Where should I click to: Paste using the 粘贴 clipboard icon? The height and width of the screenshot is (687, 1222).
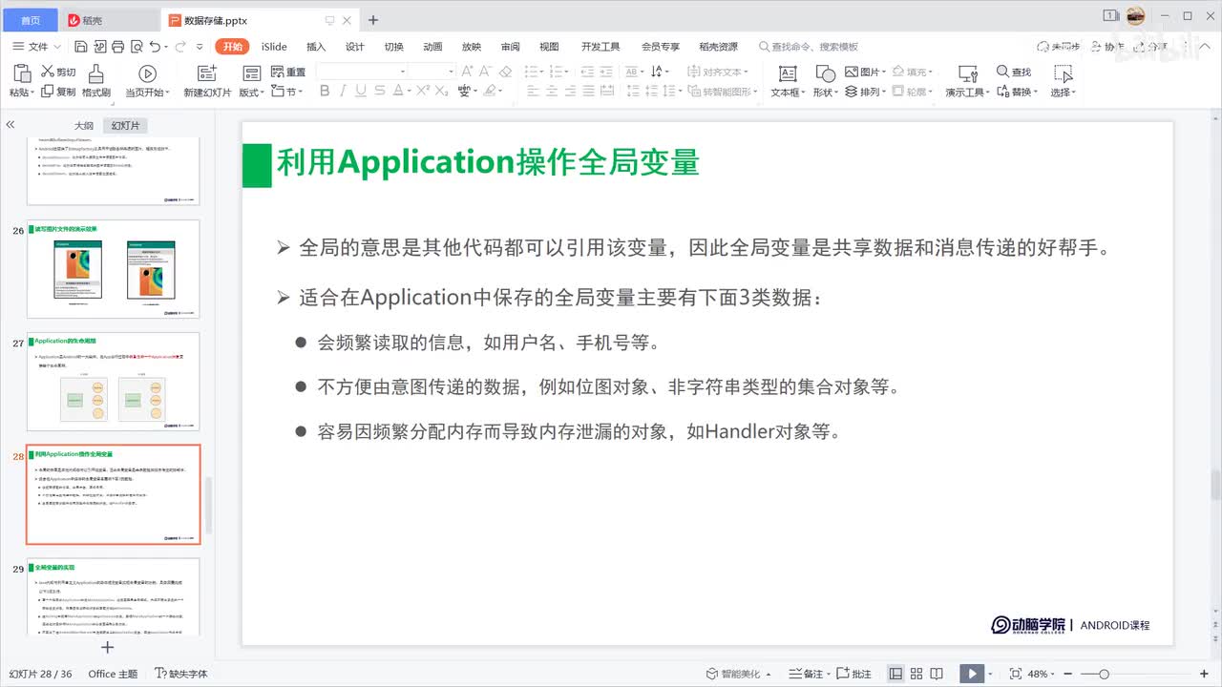23,73
